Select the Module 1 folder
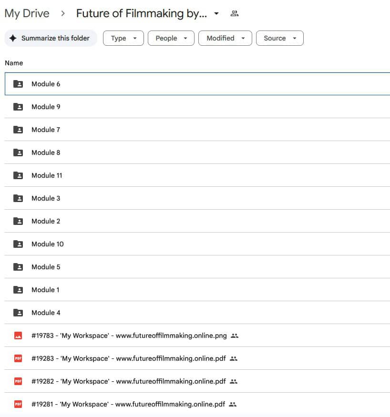 (x=45, y=290)
